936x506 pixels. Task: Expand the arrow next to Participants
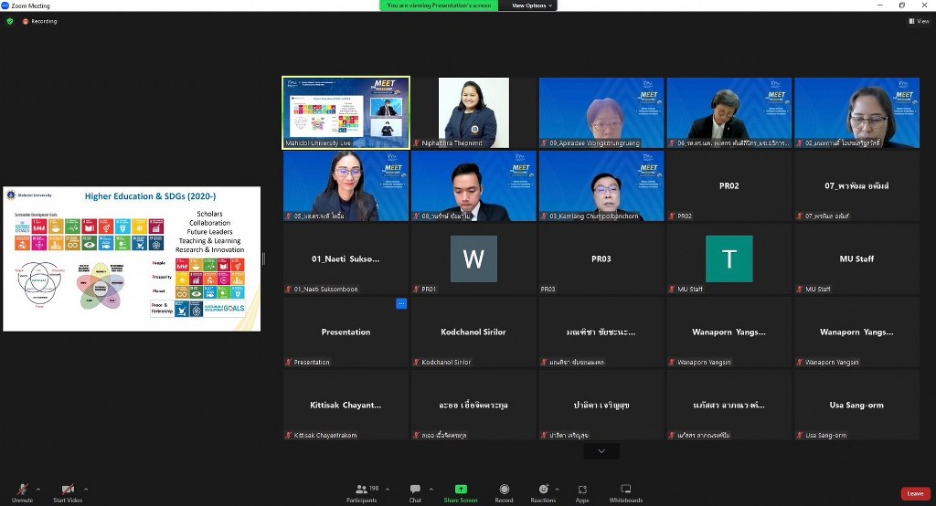click(387, 488)
